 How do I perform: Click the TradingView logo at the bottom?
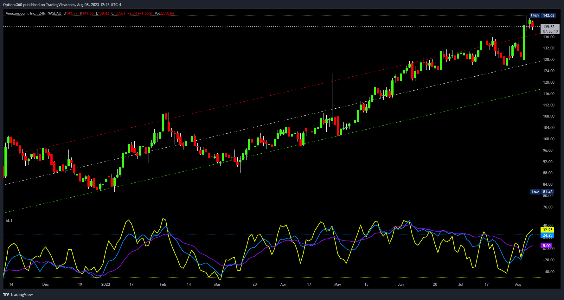pos(18,294)
